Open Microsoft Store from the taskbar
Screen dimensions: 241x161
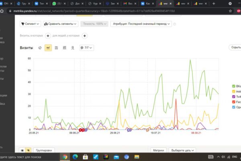[x=85, y=157]
